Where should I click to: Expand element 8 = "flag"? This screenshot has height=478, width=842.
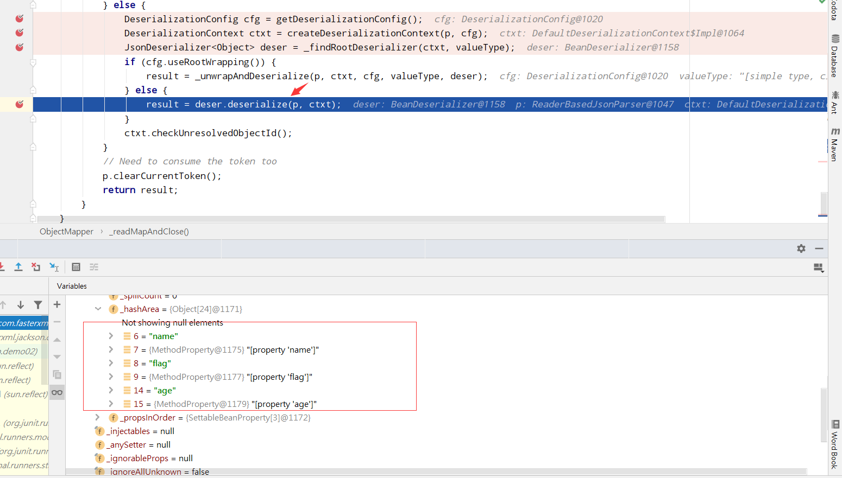pos(111,363)
